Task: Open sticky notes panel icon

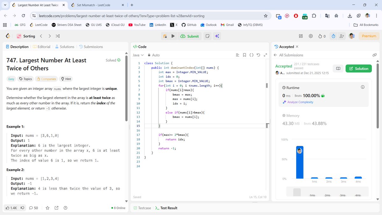Action: (207, 36)
